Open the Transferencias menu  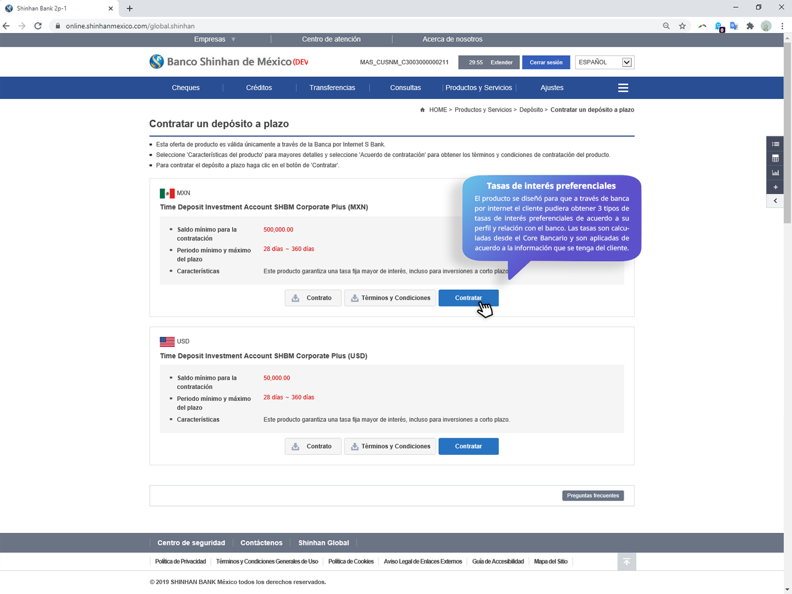tap(332, 88)
